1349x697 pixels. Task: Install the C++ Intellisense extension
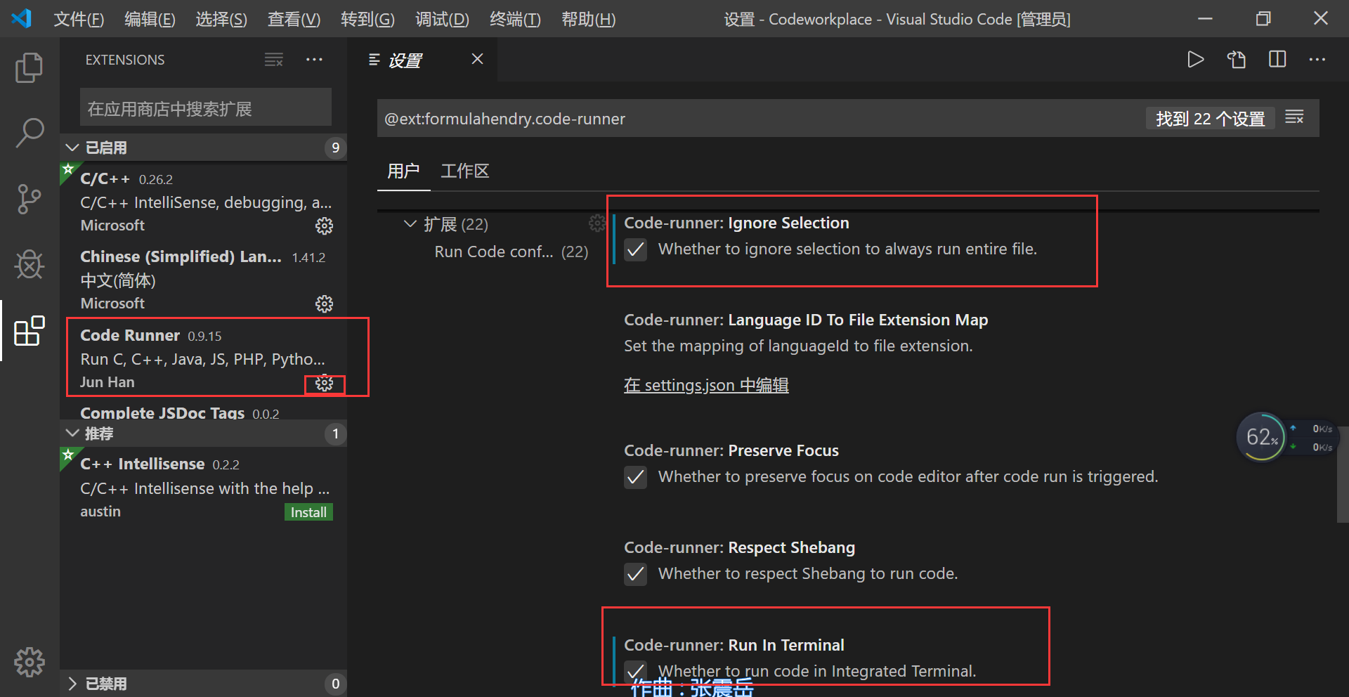pos(308,512)
